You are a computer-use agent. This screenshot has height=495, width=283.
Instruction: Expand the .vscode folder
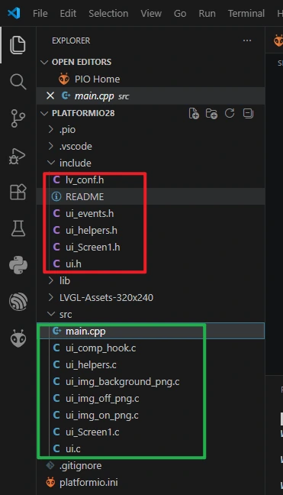(x=150, y=147)
